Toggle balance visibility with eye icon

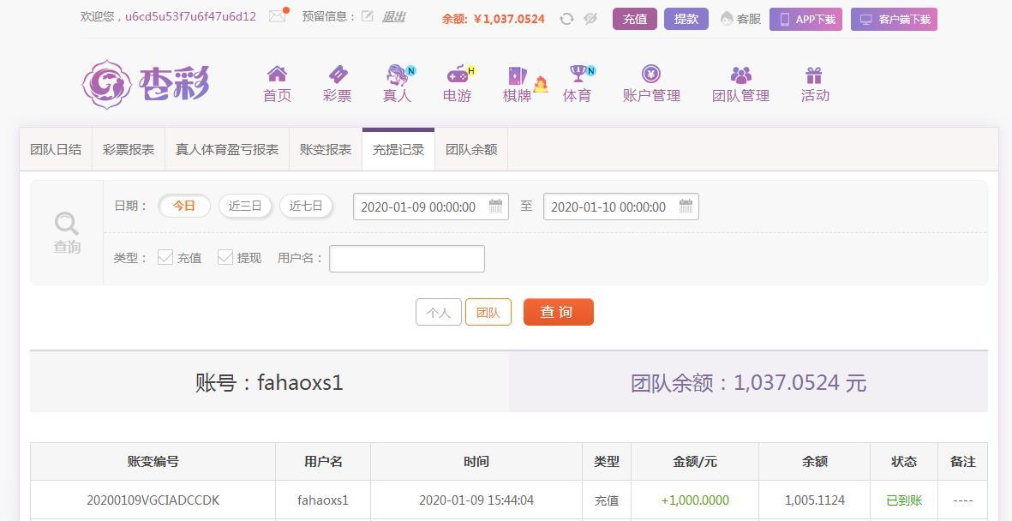click(x=590, y=18)
